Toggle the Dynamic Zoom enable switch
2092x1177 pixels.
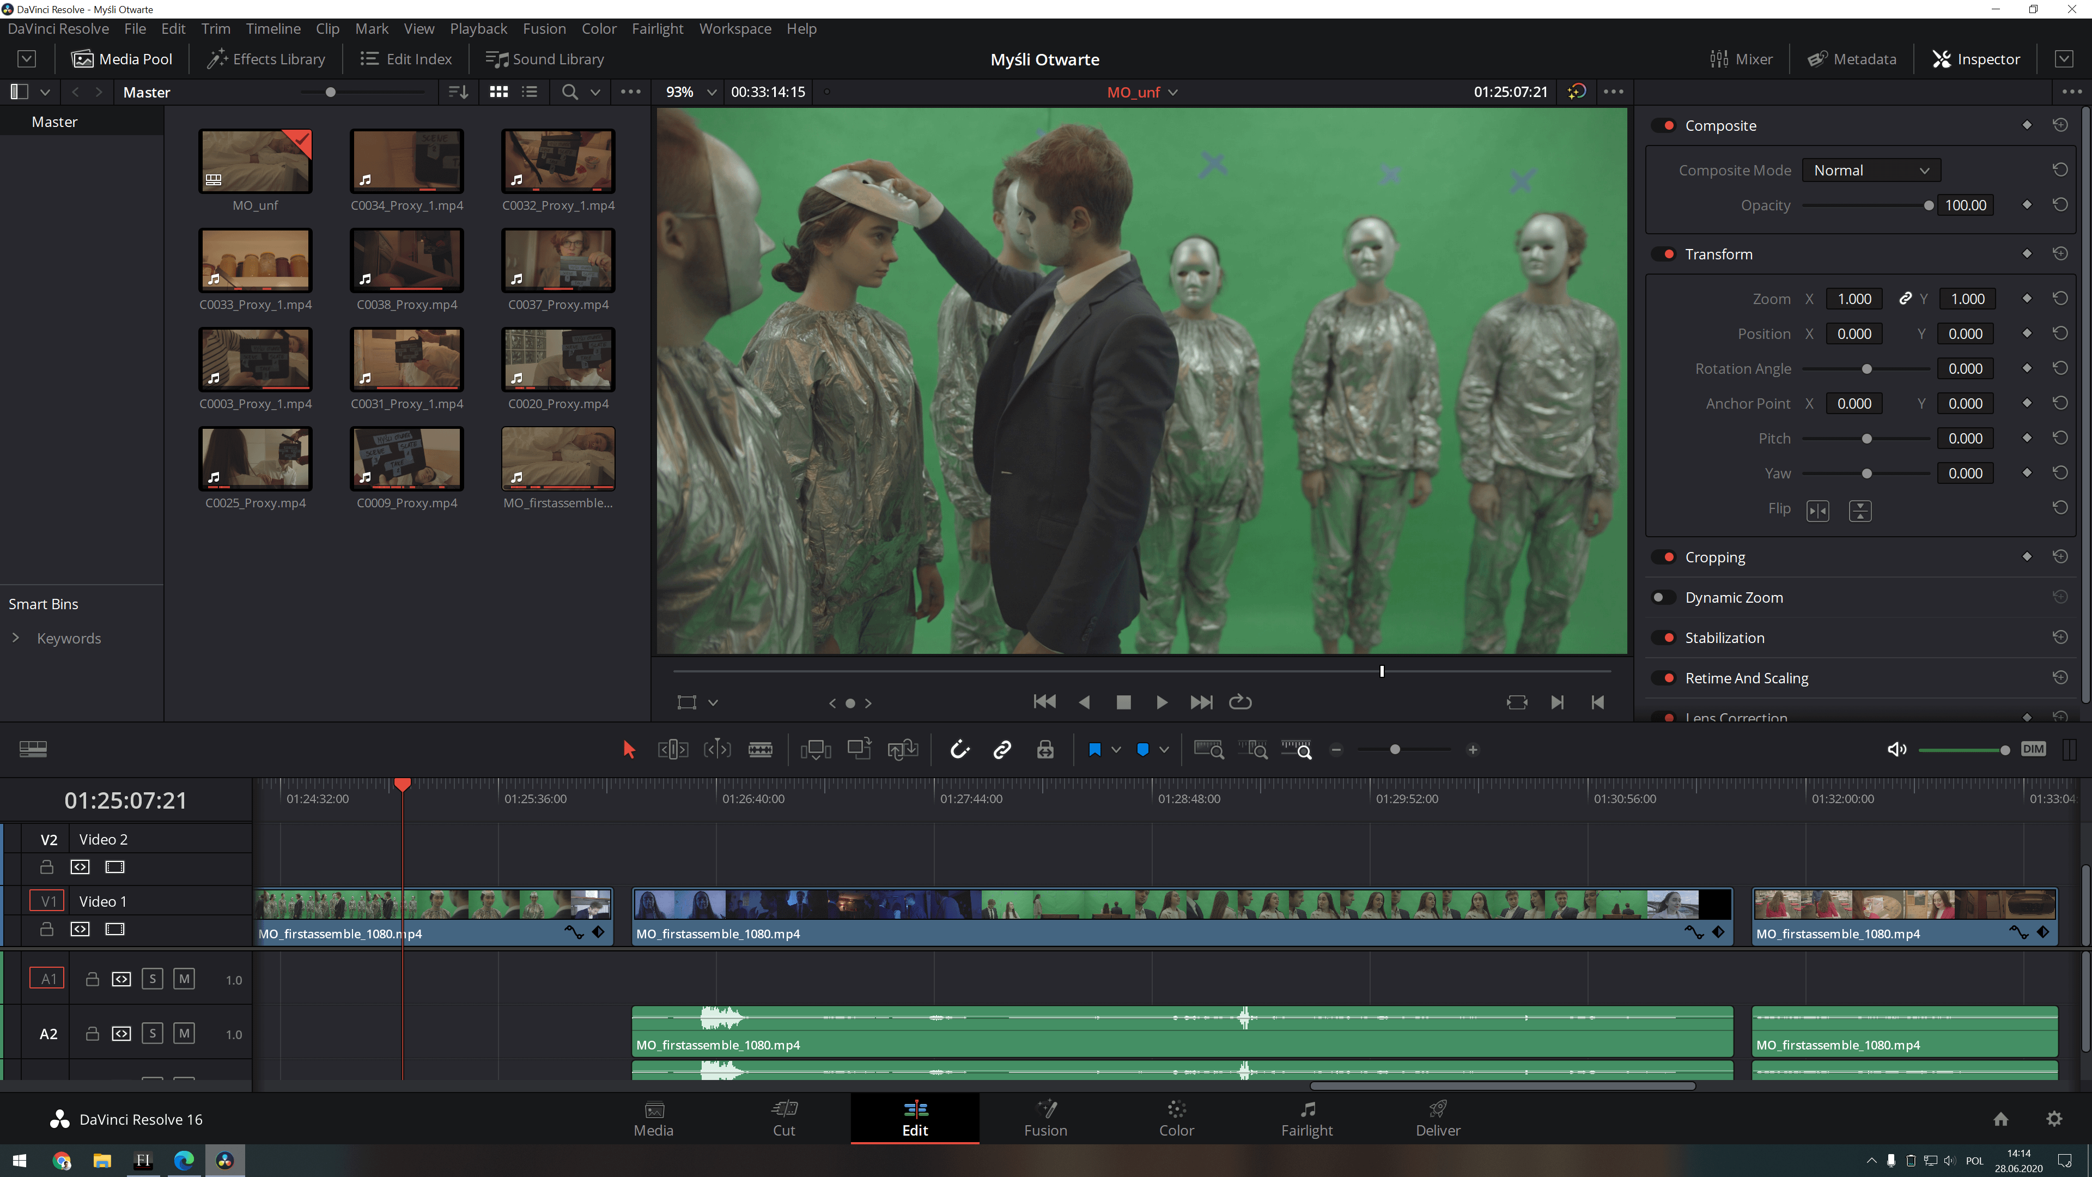(x=1662, y=597)
